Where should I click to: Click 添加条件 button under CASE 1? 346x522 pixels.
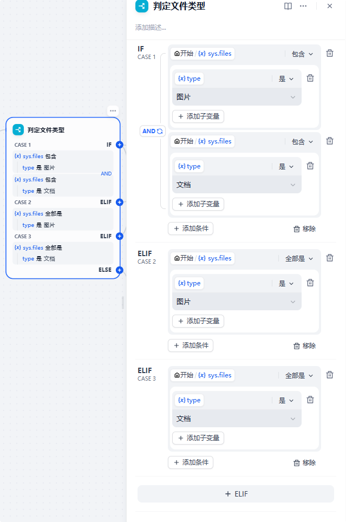coord(191,229)
